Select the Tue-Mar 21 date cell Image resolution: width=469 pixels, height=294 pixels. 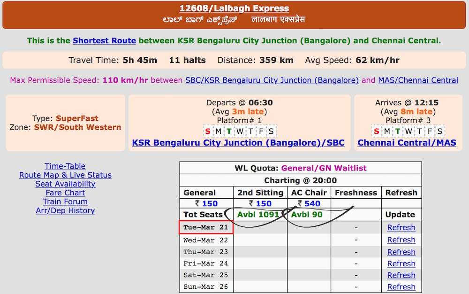(206, 227)
